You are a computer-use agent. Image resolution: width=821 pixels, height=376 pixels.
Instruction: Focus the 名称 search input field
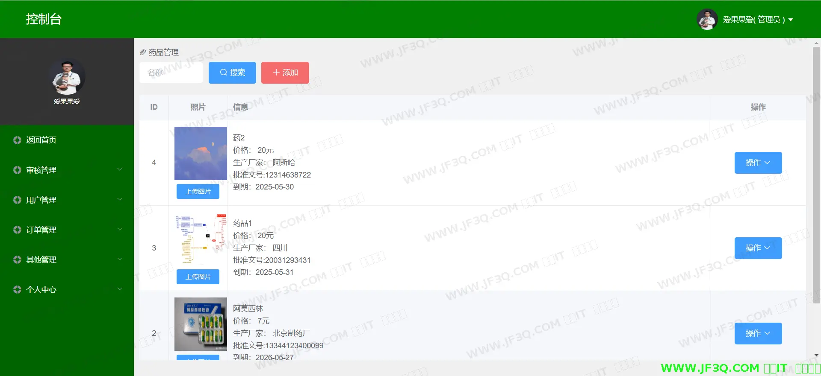tap(171, 73)
